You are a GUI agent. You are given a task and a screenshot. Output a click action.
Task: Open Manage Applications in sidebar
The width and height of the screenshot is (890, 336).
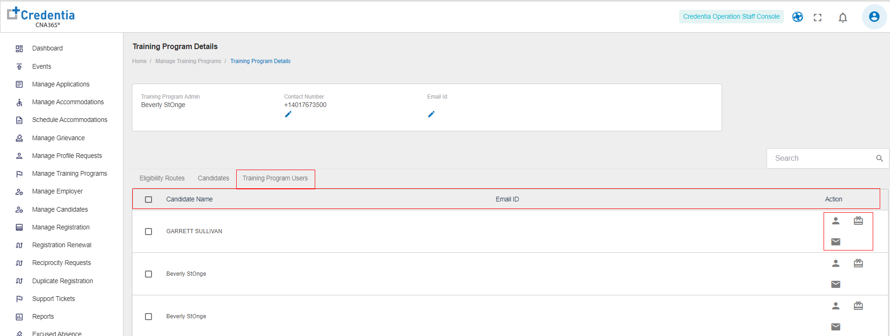61,84
